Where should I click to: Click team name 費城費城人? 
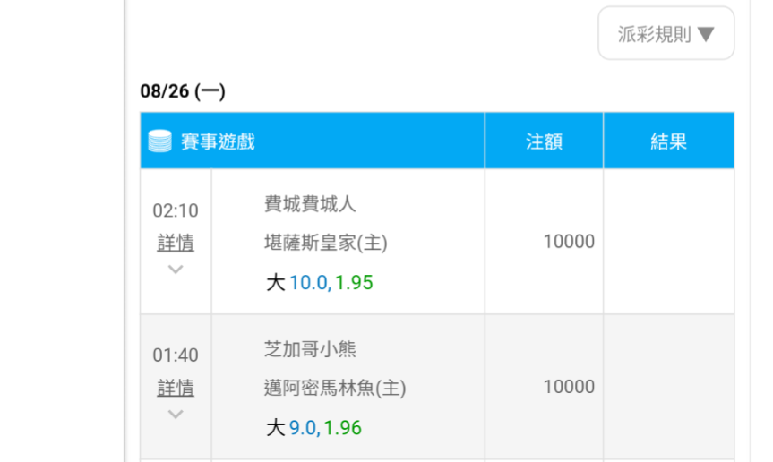pos(310,203)
